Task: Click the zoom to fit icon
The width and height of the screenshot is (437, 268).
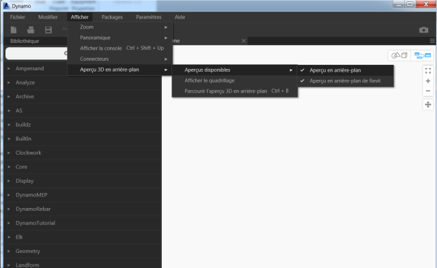Action: click(428, 71)
